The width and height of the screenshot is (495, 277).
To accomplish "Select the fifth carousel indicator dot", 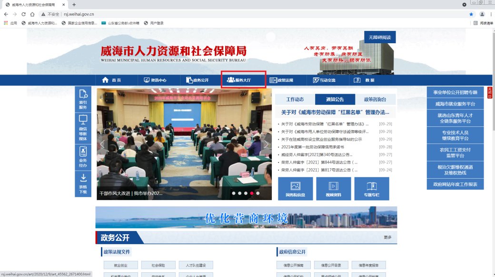I will click(x=258, y=193).
